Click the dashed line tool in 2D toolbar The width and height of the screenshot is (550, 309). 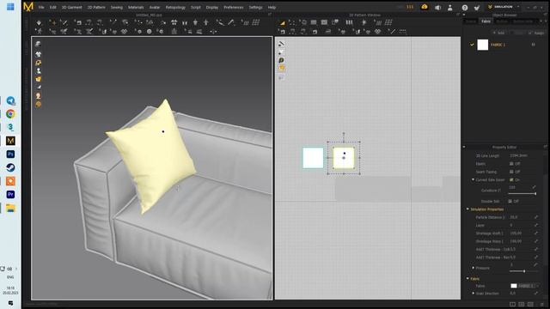[403, 32]
